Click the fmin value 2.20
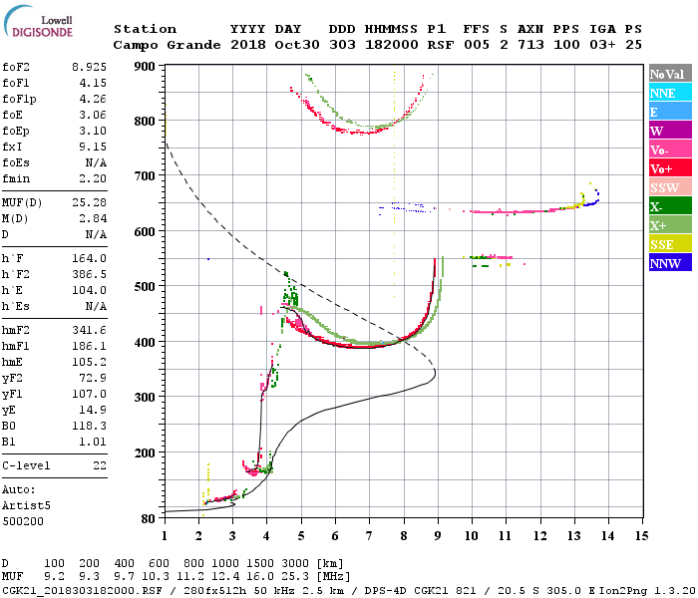The height and width of the screenshot is (598, 698). (93, 178)
